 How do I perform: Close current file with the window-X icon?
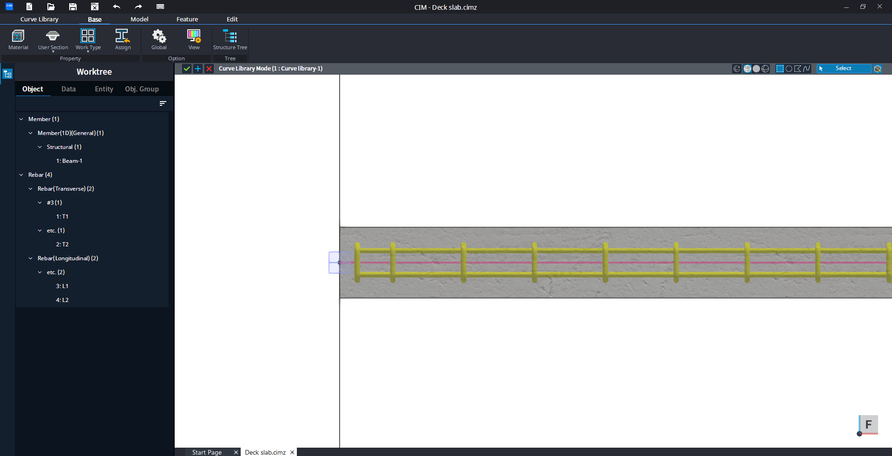tap(95, 6)
